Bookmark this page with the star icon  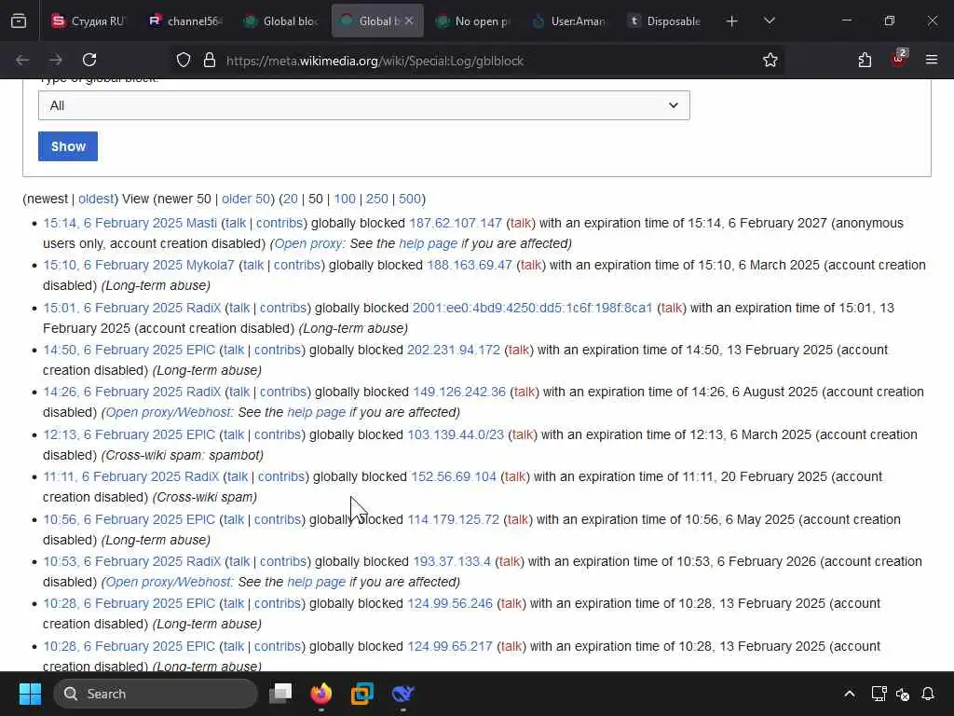(x=770, y=61)
